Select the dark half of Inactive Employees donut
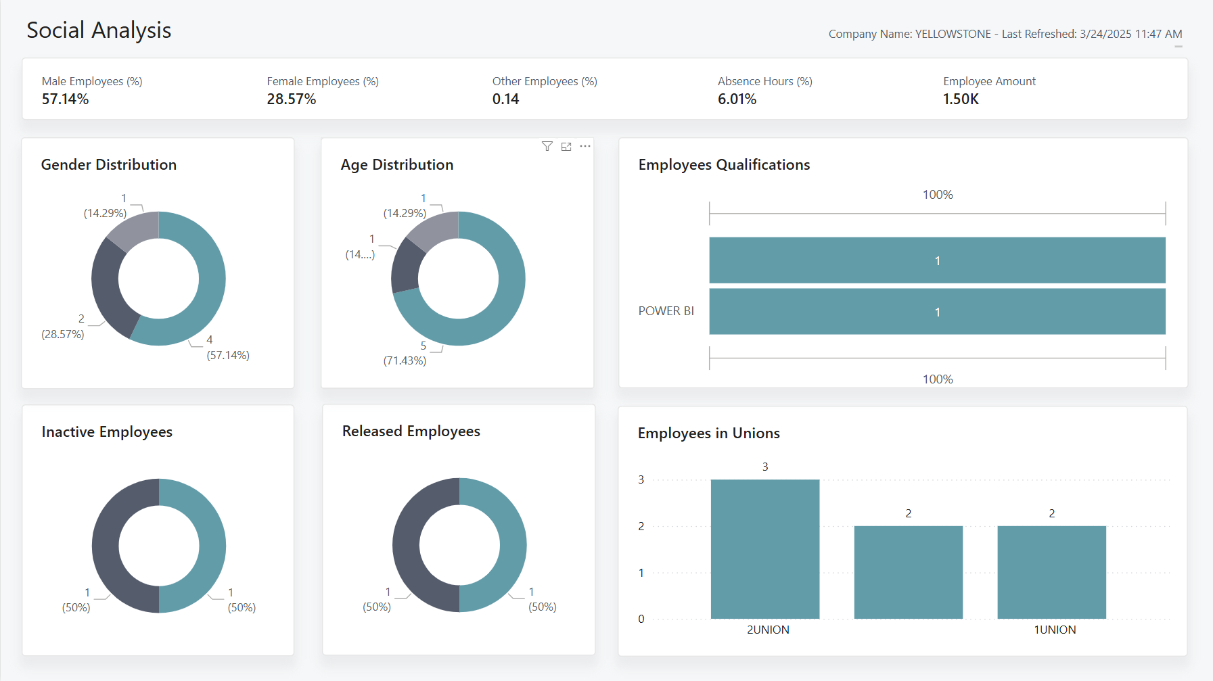The height and width of the screenshot is (681, 1213). (x=106, y=546)
